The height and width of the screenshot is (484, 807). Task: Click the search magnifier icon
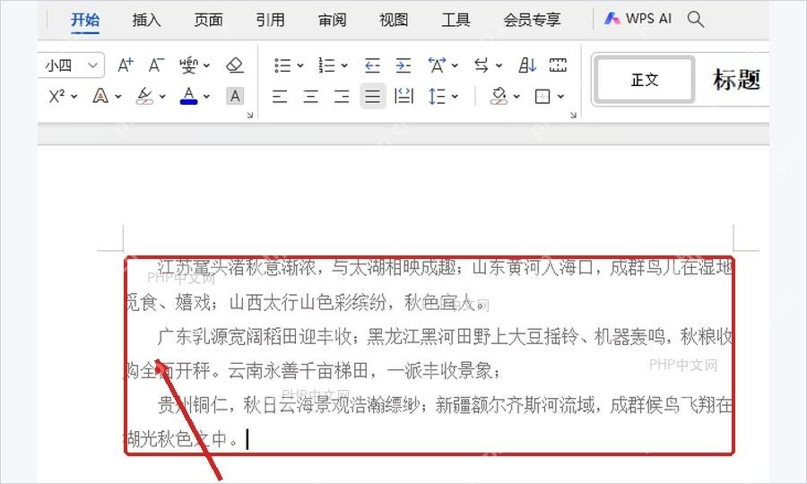click(695, 19)
